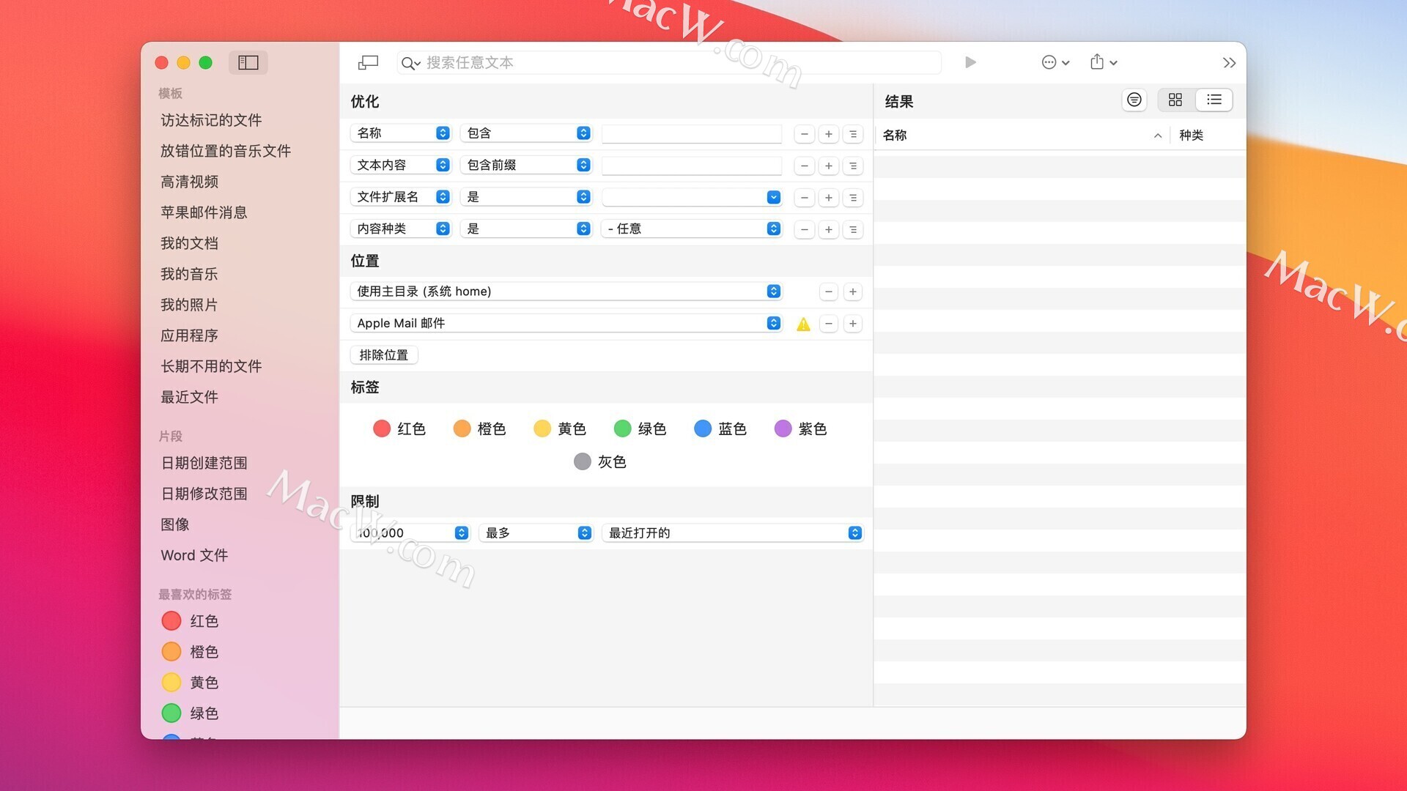1407x791 pixels.
Task: Select 高清视频 template
Action: [189, 182]
